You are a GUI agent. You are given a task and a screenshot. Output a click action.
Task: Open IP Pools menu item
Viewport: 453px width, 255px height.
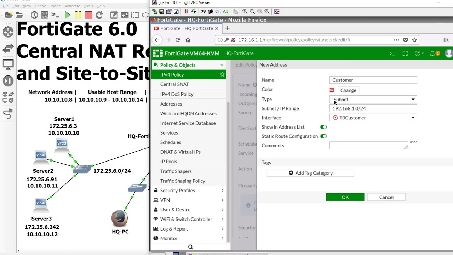(168, 161)
